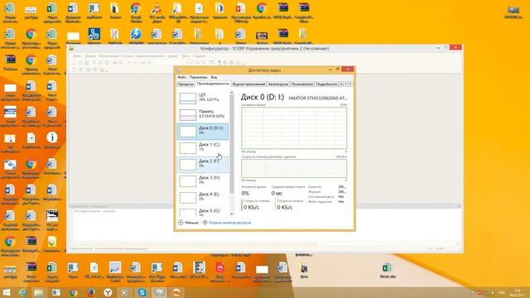Open Internet Explorer from the taskbar
The height and width of the screenshot is (298, 530).
click(22, 292)
